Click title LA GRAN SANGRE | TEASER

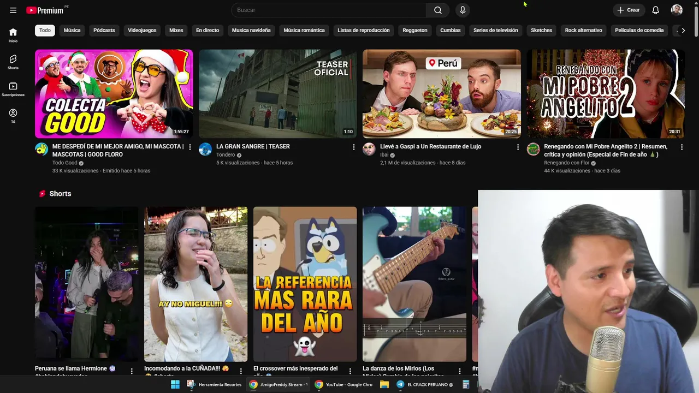[253, 146]
